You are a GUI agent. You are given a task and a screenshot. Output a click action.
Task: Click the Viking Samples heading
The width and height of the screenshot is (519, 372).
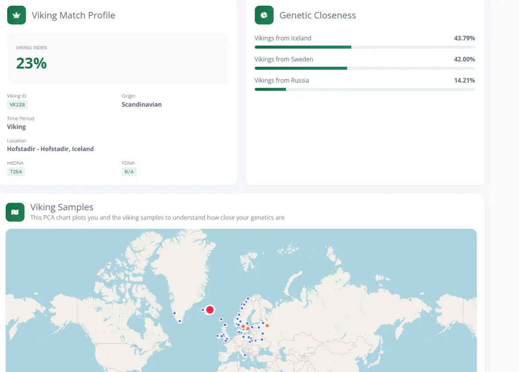click(61, 207)
